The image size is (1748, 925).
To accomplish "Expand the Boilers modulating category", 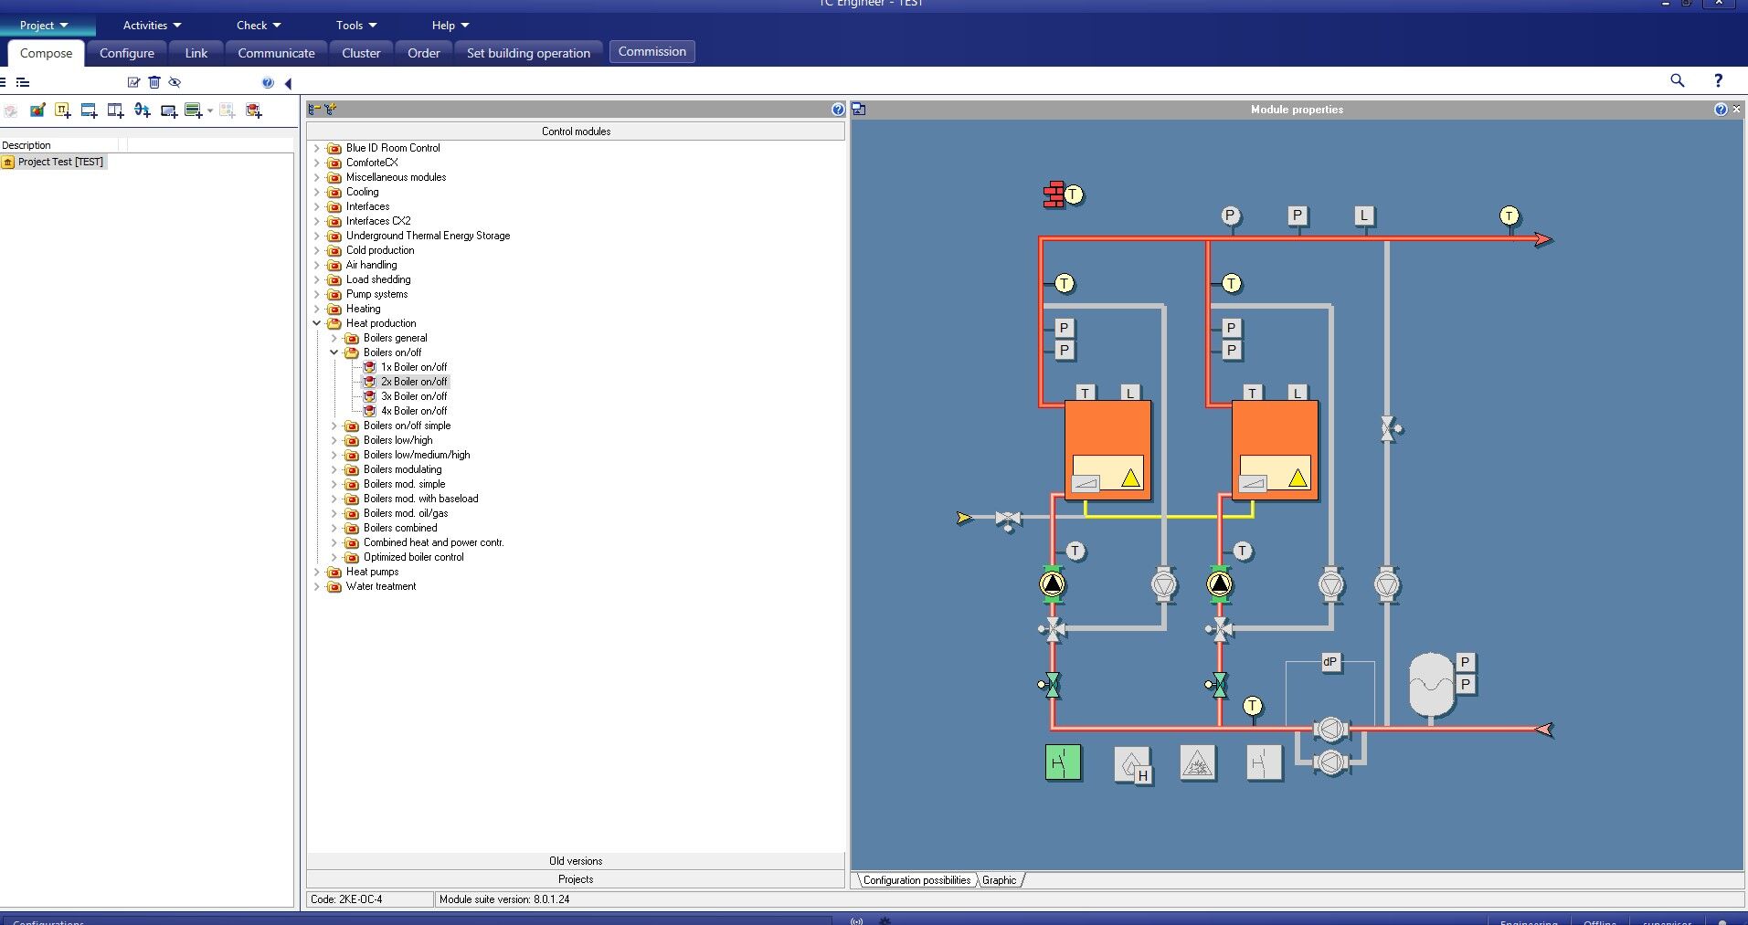I will pos(333,469).
